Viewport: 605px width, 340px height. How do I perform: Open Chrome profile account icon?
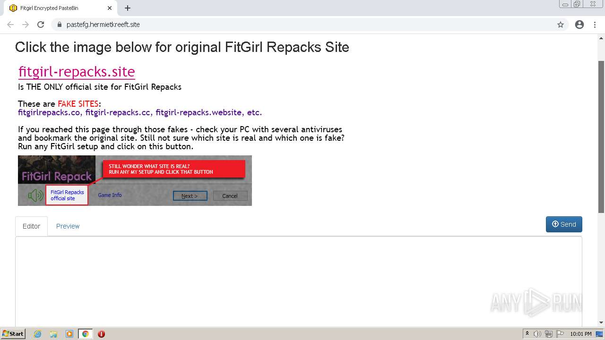coord(579,25)
